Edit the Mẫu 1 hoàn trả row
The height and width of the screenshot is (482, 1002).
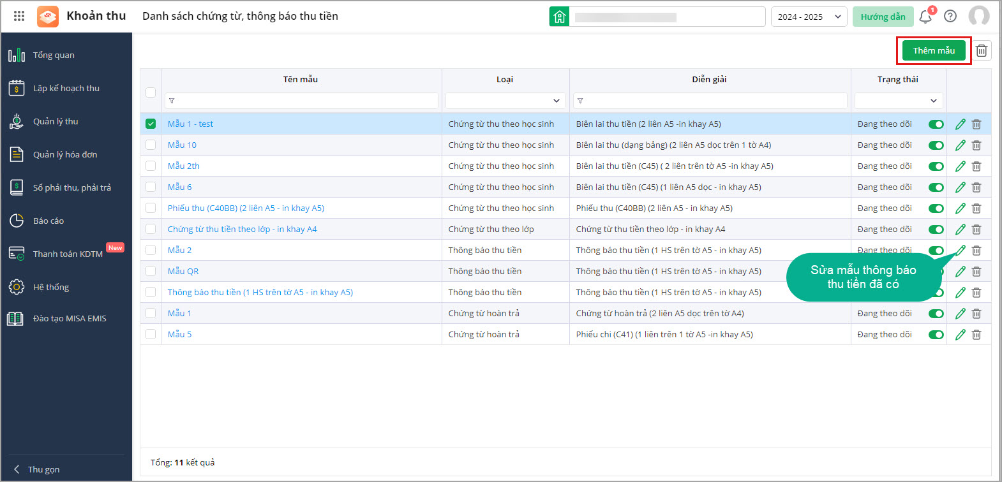[961, 314]
